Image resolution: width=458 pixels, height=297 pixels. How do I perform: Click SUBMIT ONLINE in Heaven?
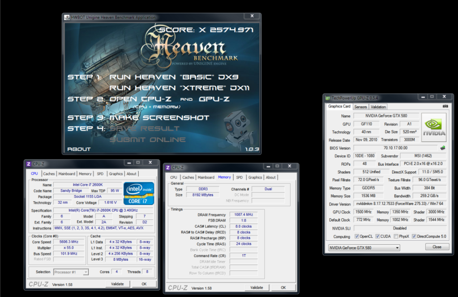pyautogui.click(x=147, y=140)
